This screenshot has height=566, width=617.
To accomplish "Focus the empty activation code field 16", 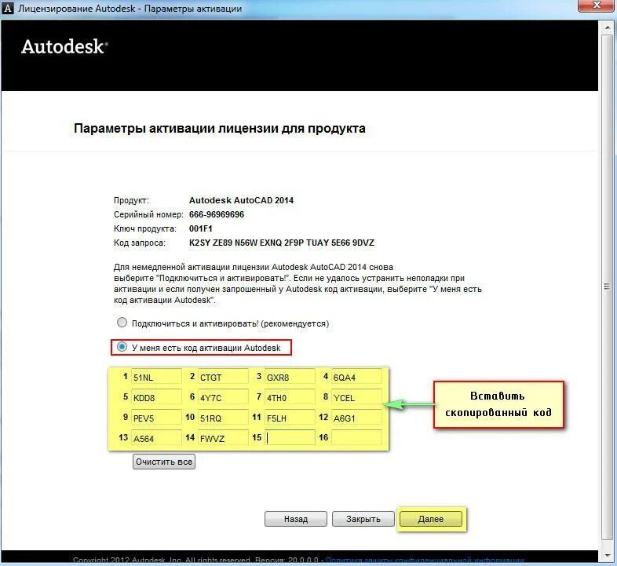I will (x=356, y=438).
